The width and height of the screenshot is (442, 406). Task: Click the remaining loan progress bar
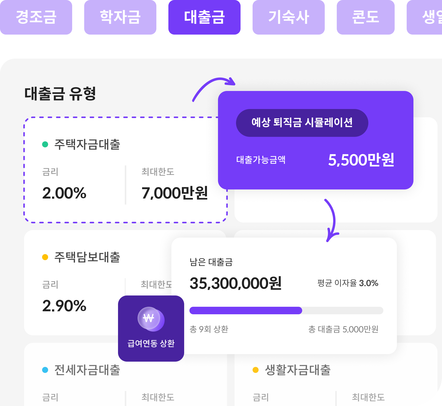[286, 311]
